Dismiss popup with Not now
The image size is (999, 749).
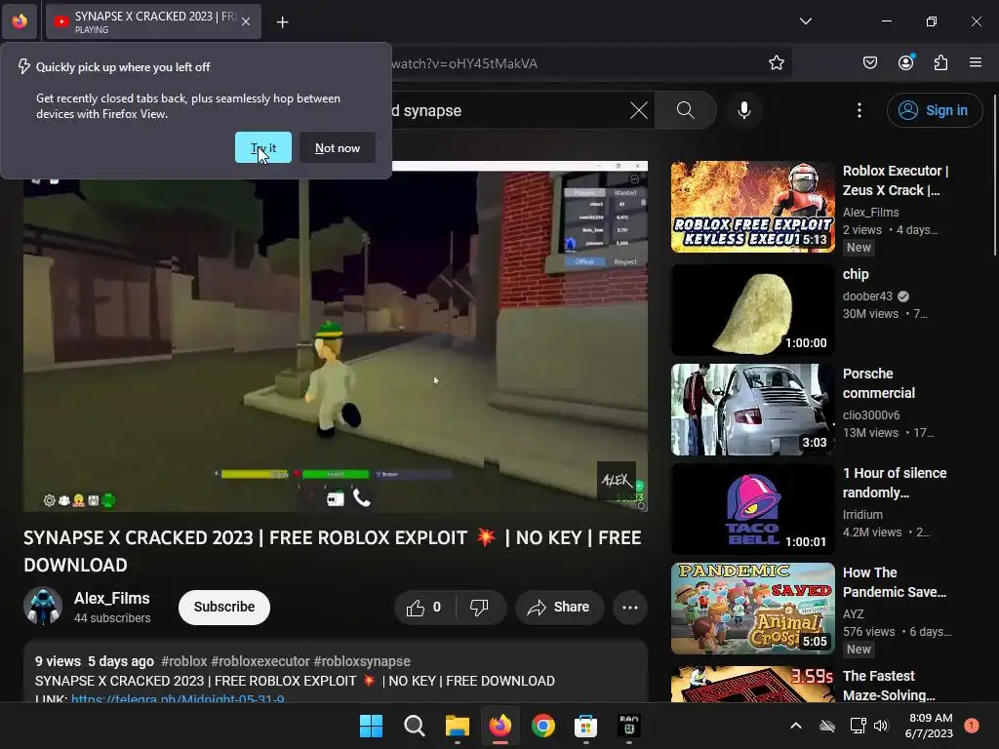point(337,148)
